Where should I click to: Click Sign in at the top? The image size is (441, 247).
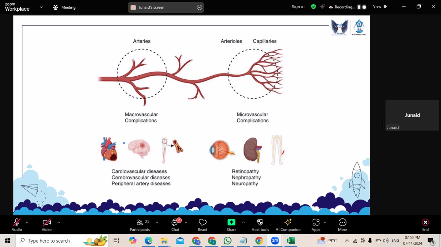(x=298, y=7)
